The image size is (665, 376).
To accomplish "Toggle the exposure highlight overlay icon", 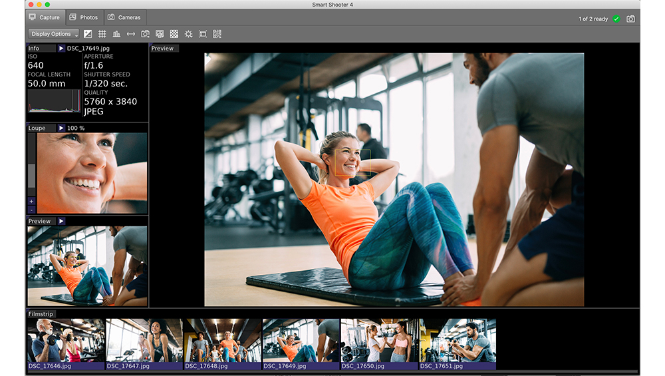I will 88,34.
